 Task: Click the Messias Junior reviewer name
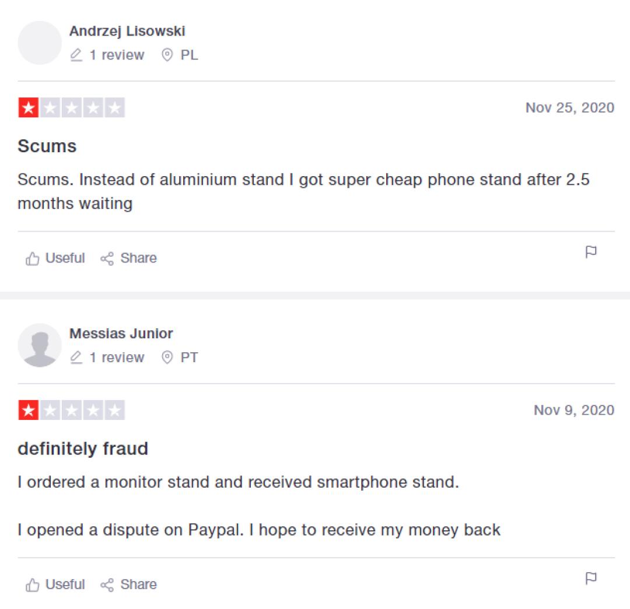(121, 334)
